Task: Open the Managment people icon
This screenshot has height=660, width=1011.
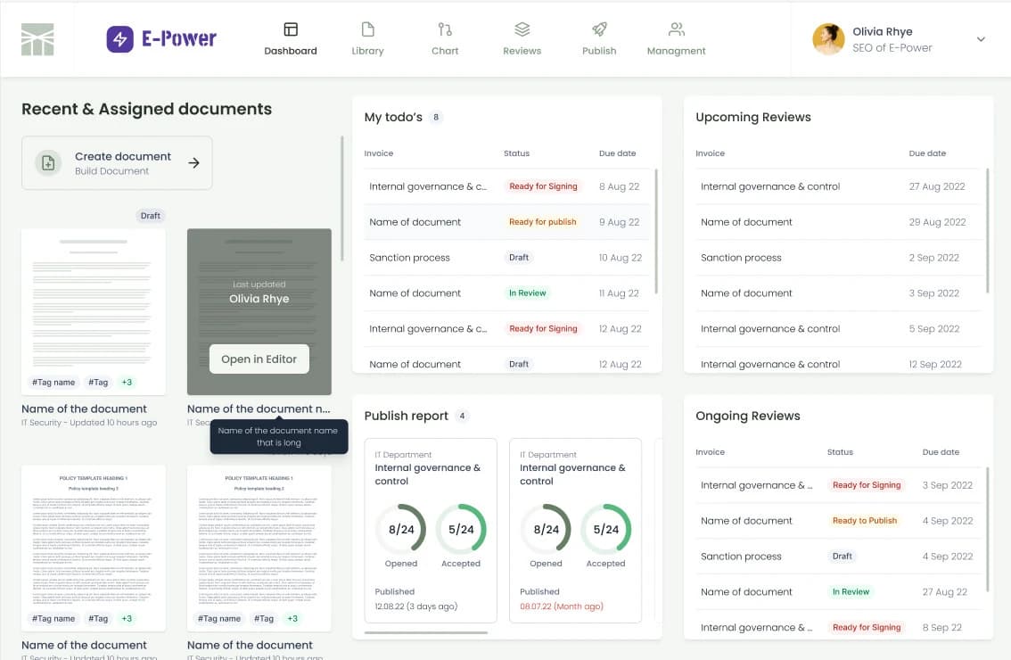Action: (x=676, y=29)
